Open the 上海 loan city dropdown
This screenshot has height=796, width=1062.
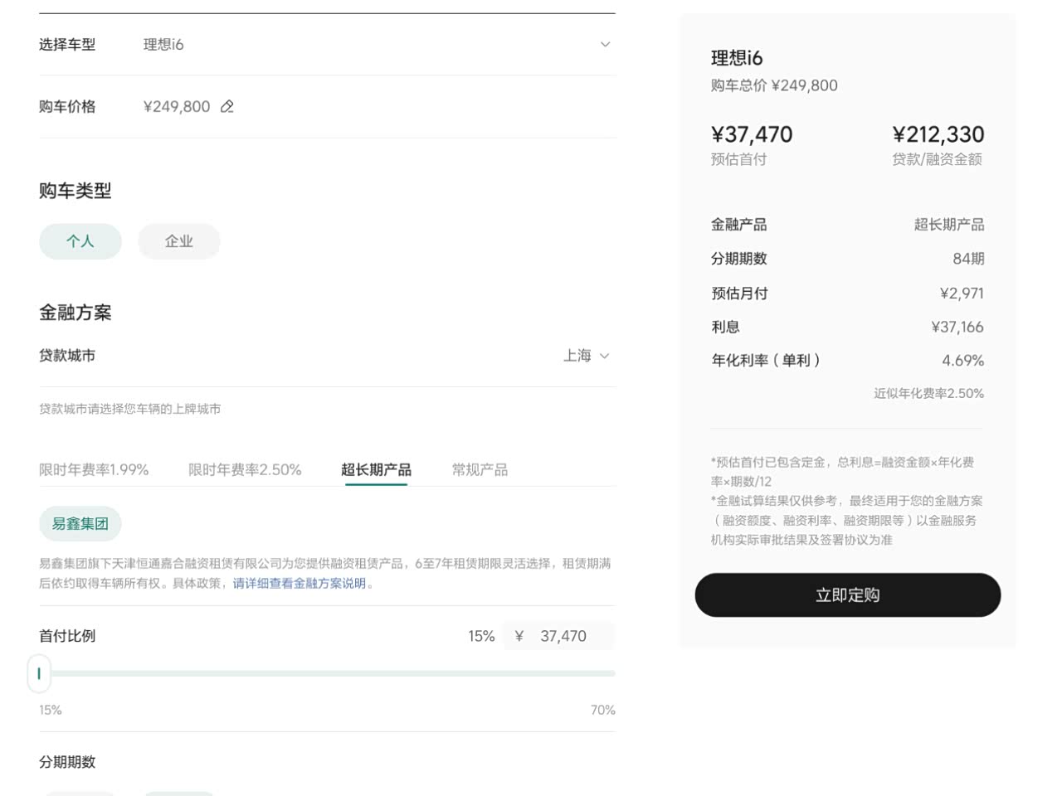[587, 356]
